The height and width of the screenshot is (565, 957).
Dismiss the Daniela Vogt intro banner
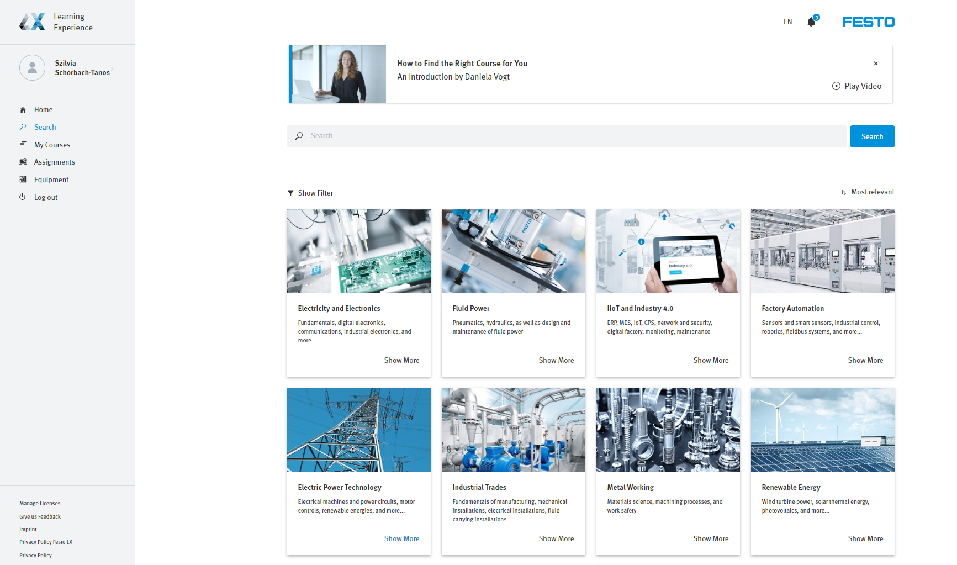[x=876, y=64]
